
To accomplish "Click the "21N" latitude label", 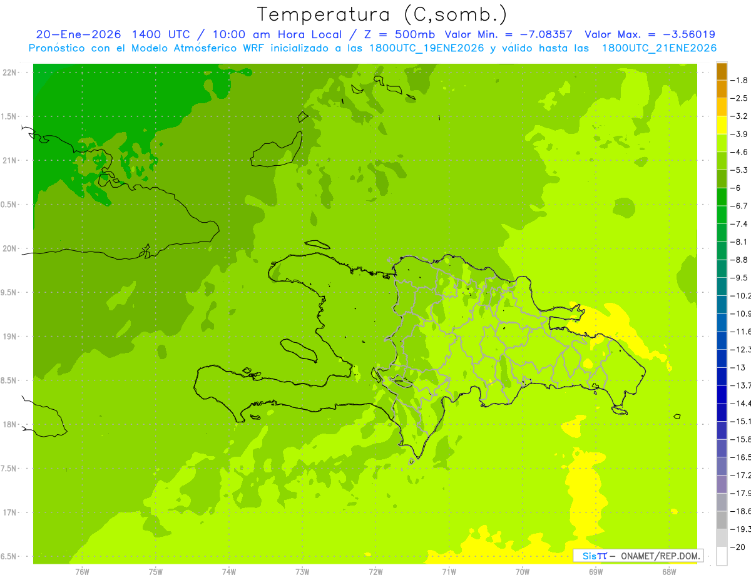I will (x=10, y=161).
